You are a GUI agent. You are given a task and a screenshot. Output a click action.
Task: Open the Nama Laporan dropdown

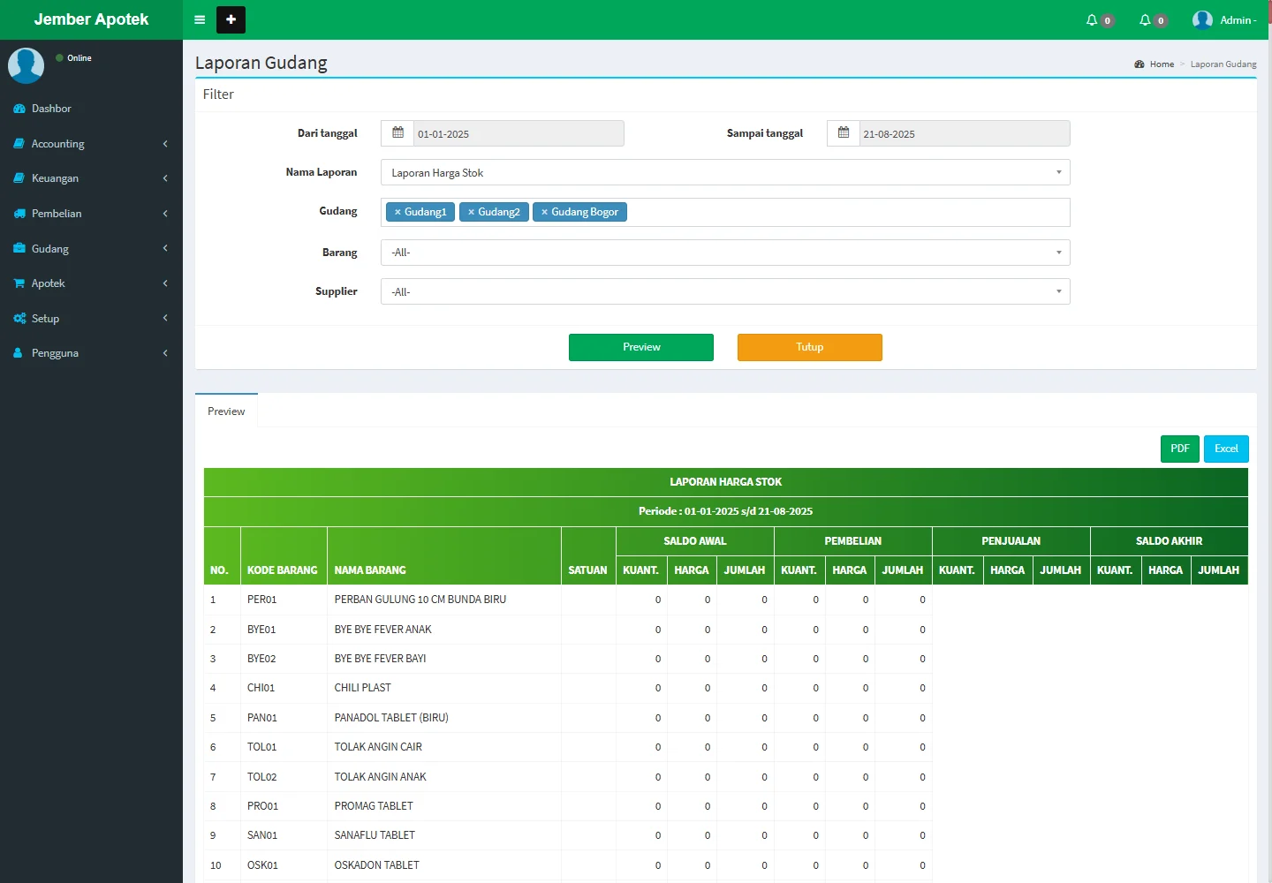tap(724, 173)
